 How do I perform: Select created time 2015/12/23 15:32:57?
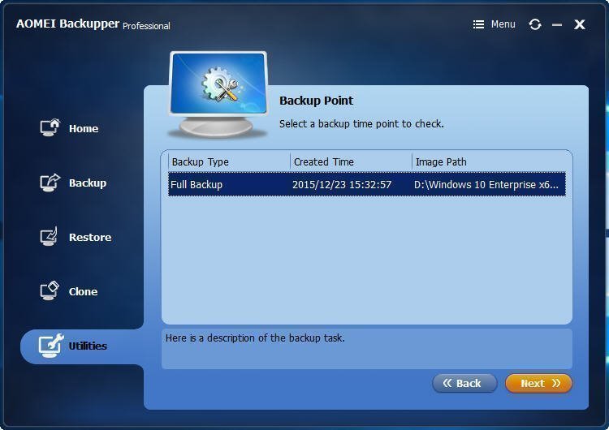342,184
